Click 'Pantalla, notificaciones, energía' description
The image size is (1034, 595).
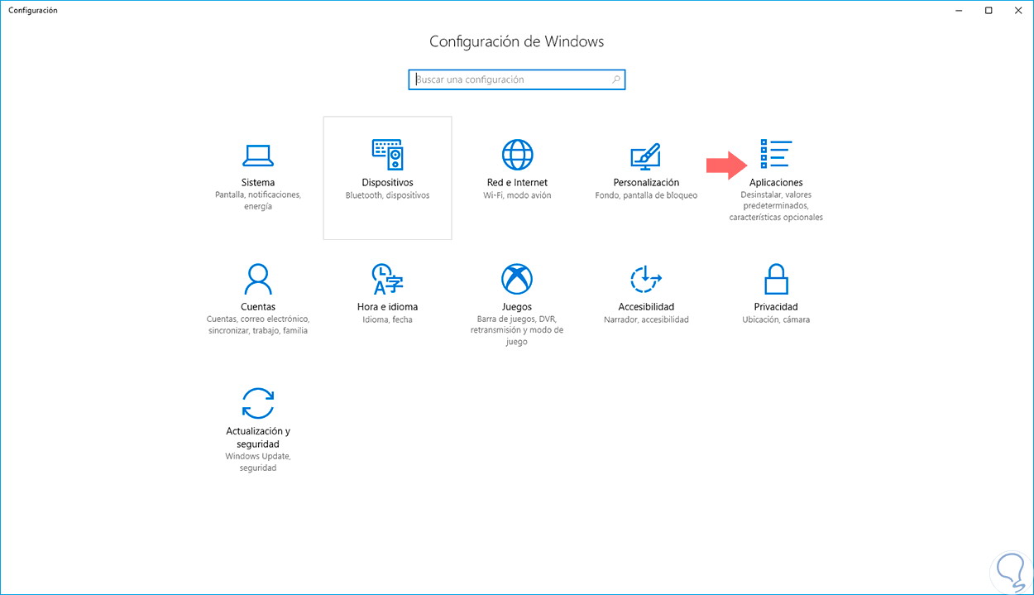(258, 201)
